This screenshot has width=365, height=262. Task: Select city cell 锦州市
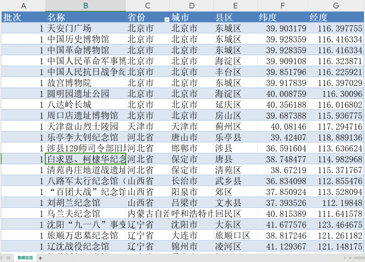[x=191, y=246]
